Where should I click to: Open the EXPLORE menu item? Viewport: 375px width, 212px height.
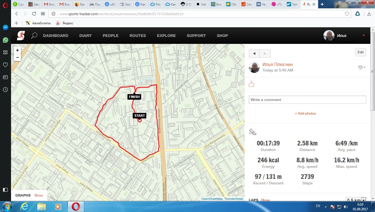point(166,36)
